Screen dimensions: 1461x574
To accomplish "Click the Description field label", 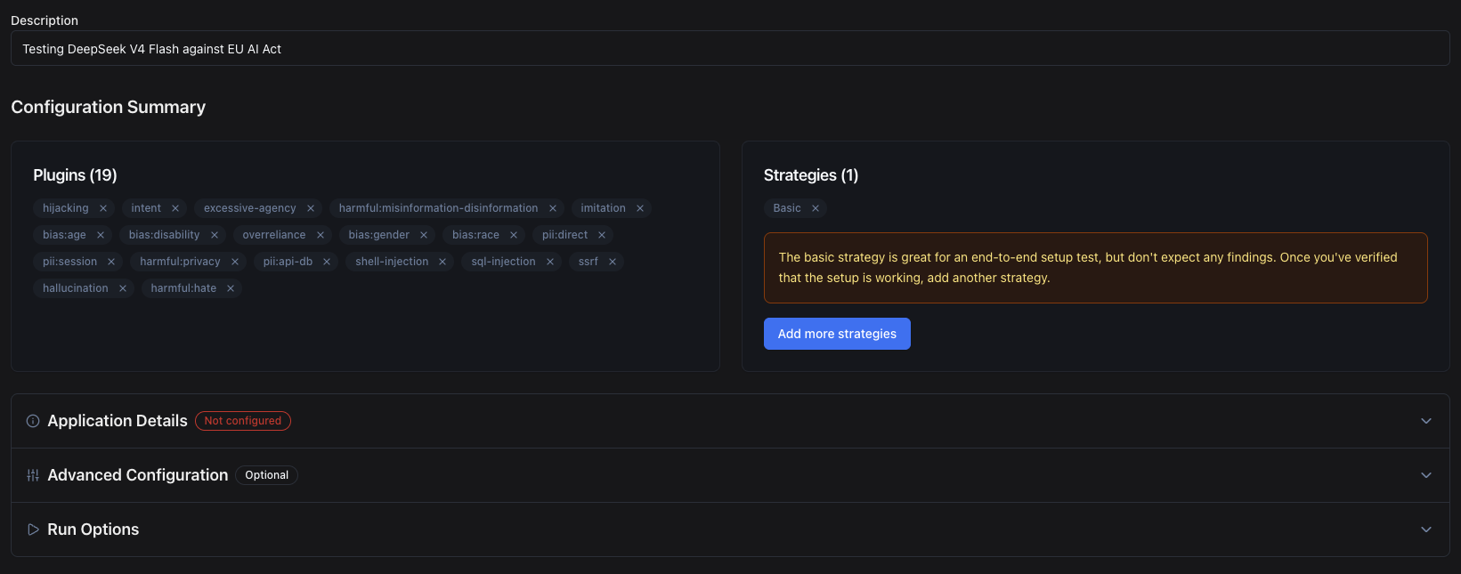I will click(45, 20).
